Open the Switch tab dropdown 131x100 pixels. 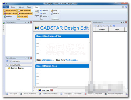tap(44, 16)
